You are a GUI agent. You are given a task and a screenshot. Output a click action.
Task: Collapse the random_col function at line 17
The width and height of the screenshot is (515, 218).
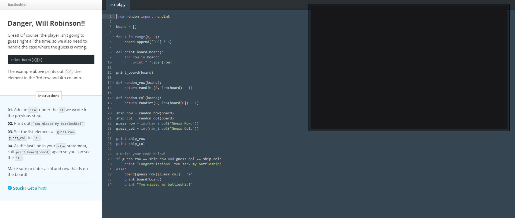tap(113, 98)
